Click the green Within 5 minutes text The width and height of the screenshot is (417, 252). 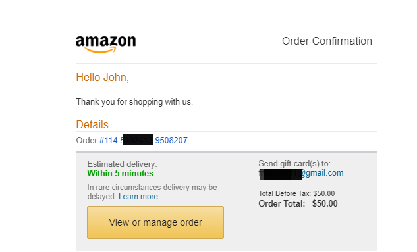point(120,174)
